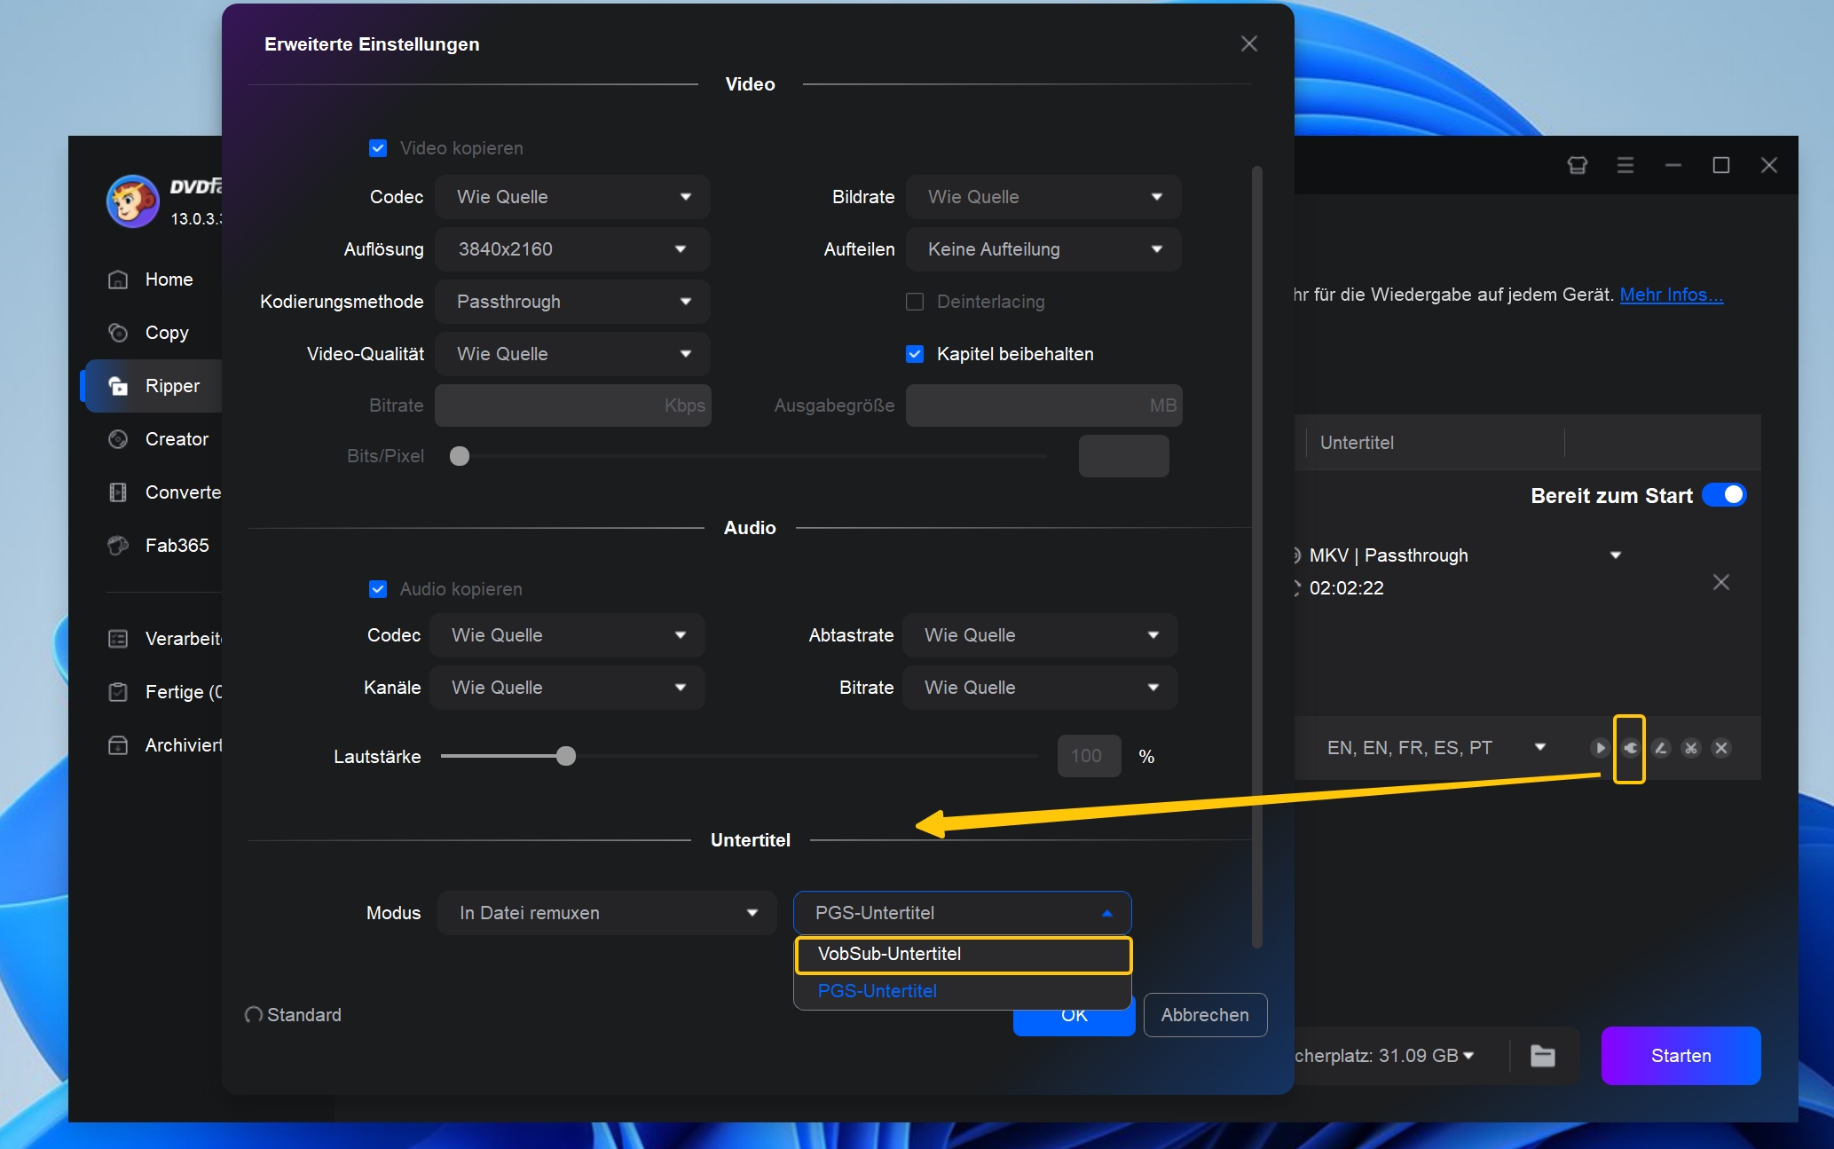The width and height of the screenshot is (1834, 1149).
Task: Open the Bildrate dropdown
Action: pyautogui.click(x=1043, y=197)
